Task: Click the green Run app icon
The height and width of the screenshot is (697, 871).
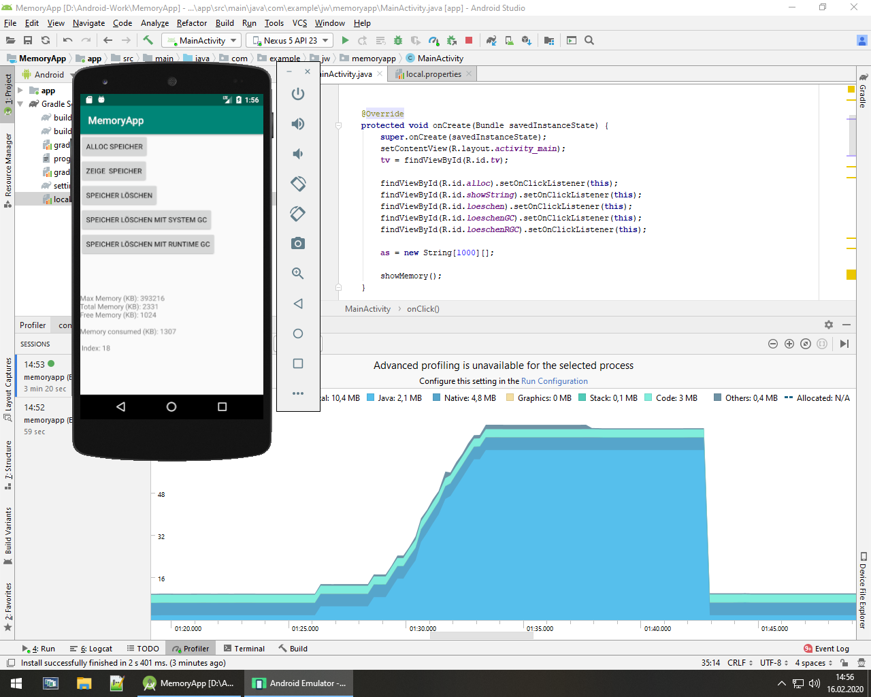Action: click(x=345, y=41)
